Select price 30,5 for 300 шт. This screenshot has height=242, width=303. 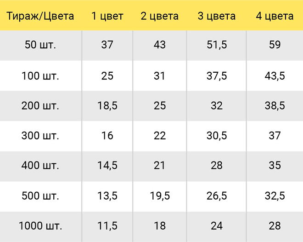[x=217, y=136]
